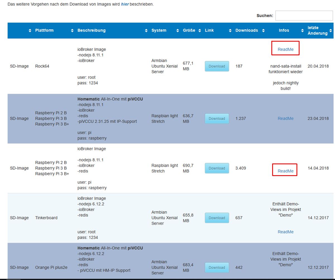Download the 636,7 MB piVCCU Raspberry image
The width and height of the screenshot is (335, 280).
[217, 118]
